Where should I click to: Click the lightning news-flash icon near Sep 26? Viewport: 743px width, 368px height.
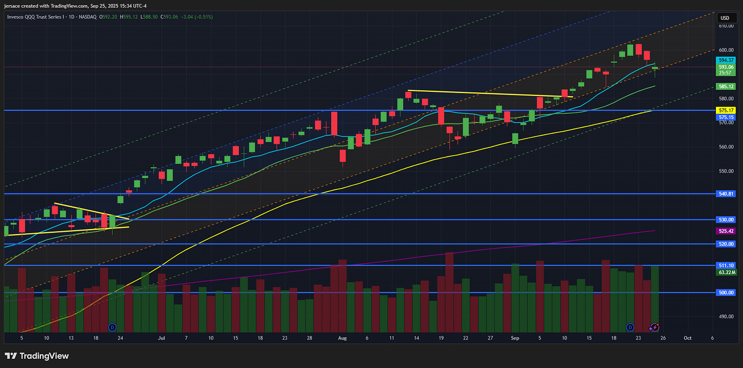click(x=655, y=327)
